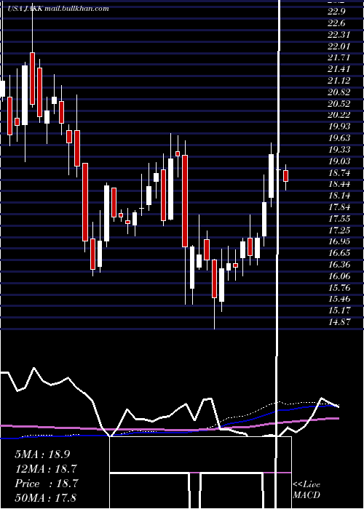
Task: Click the 22.01 price axis label
Action: 339,46
